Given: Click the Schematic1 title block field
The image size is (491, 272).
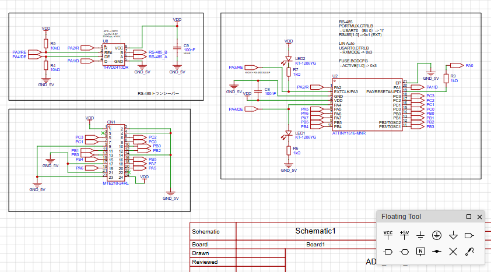Looking at the screenshot, I should 315,231.
